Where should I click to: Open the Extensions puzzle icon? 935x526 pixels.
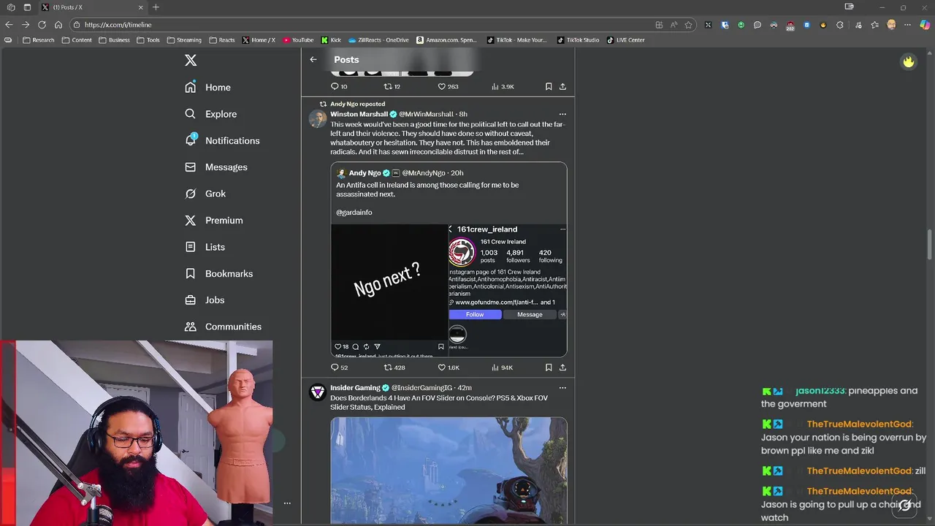(839, 25)
